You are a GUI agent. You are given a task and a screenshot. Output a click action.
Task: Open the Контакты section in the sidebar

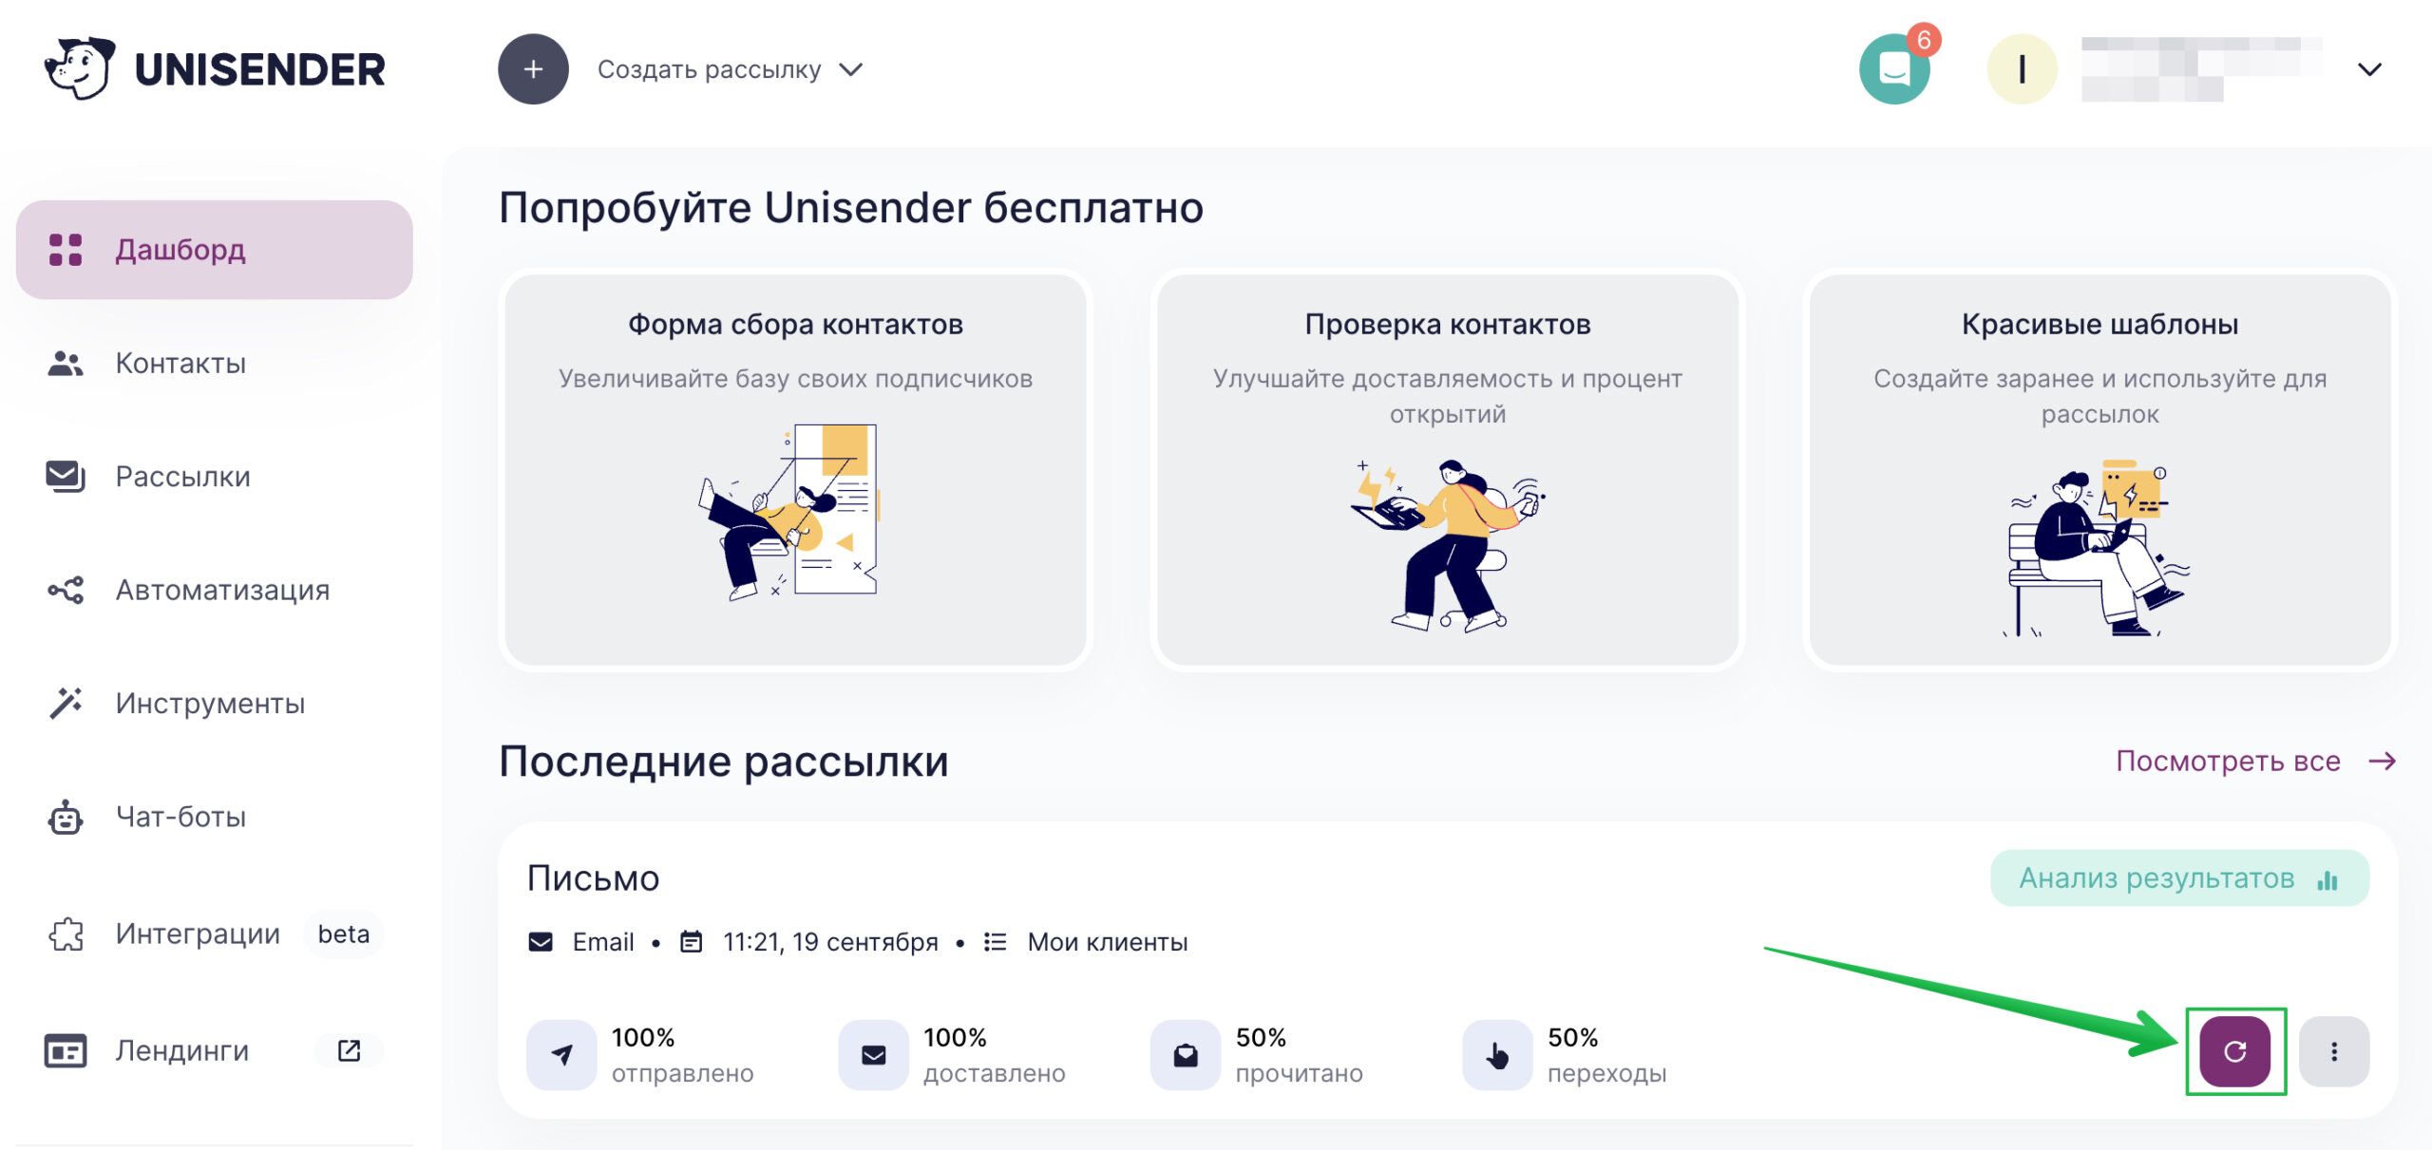tap(179, 363)
